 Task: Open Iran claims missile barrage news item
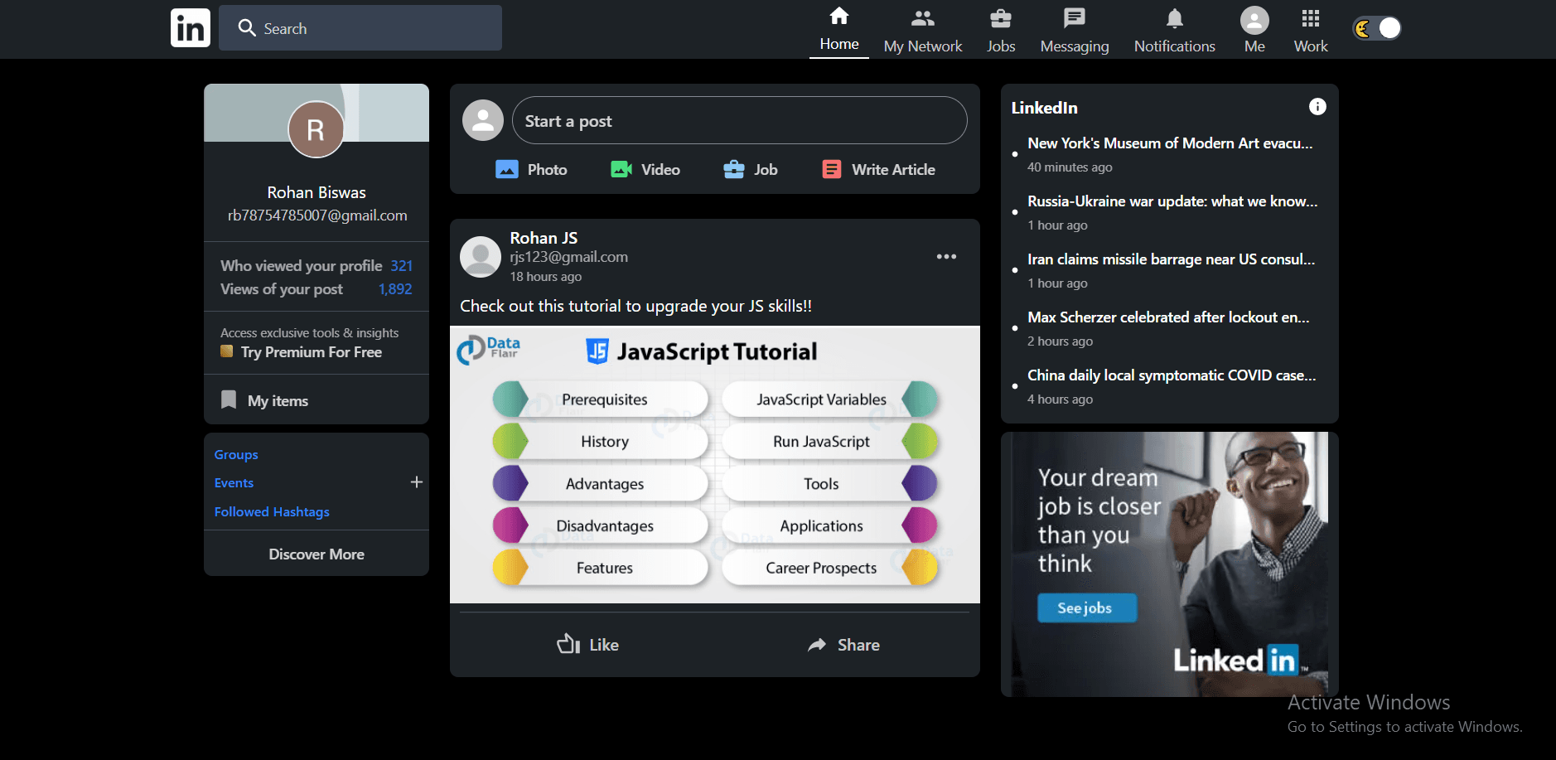pos(1172,259)
